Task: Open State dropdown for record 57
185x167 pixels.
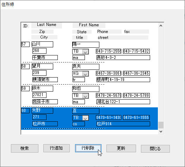Action: point(85,52)
